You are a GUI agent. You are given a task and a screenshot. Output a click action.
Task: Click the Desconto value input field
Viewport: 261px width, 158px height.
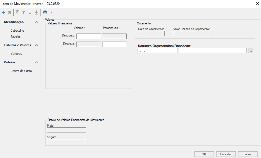pyautogui.click(x=89, y=36)
